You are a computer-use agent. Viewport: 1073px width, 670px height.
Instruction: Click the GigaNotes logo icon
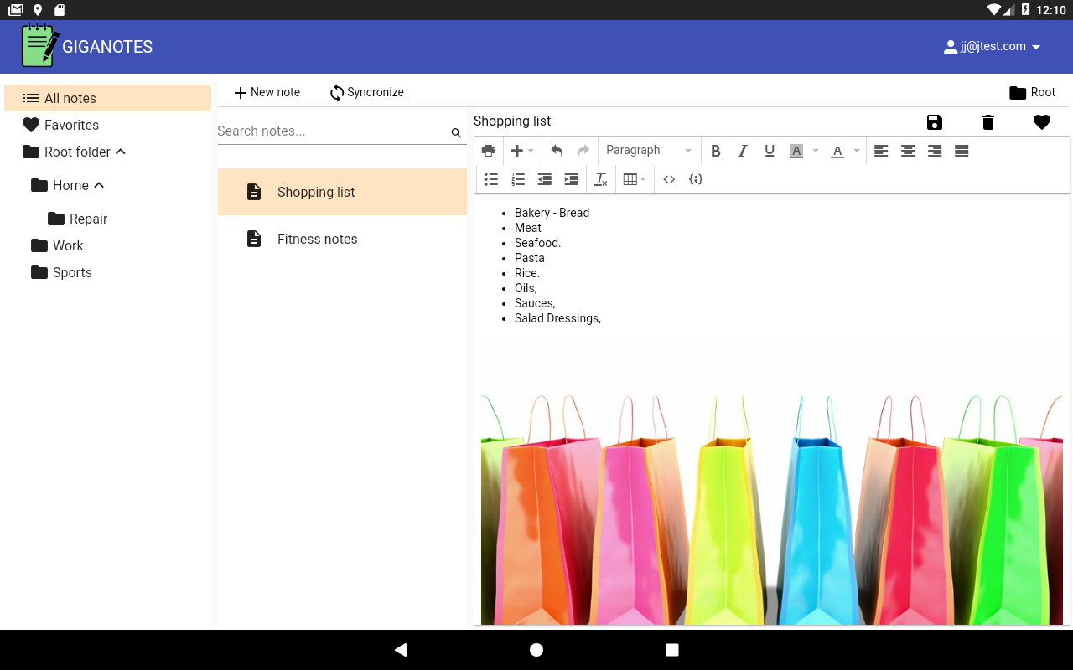click(39, 46)
